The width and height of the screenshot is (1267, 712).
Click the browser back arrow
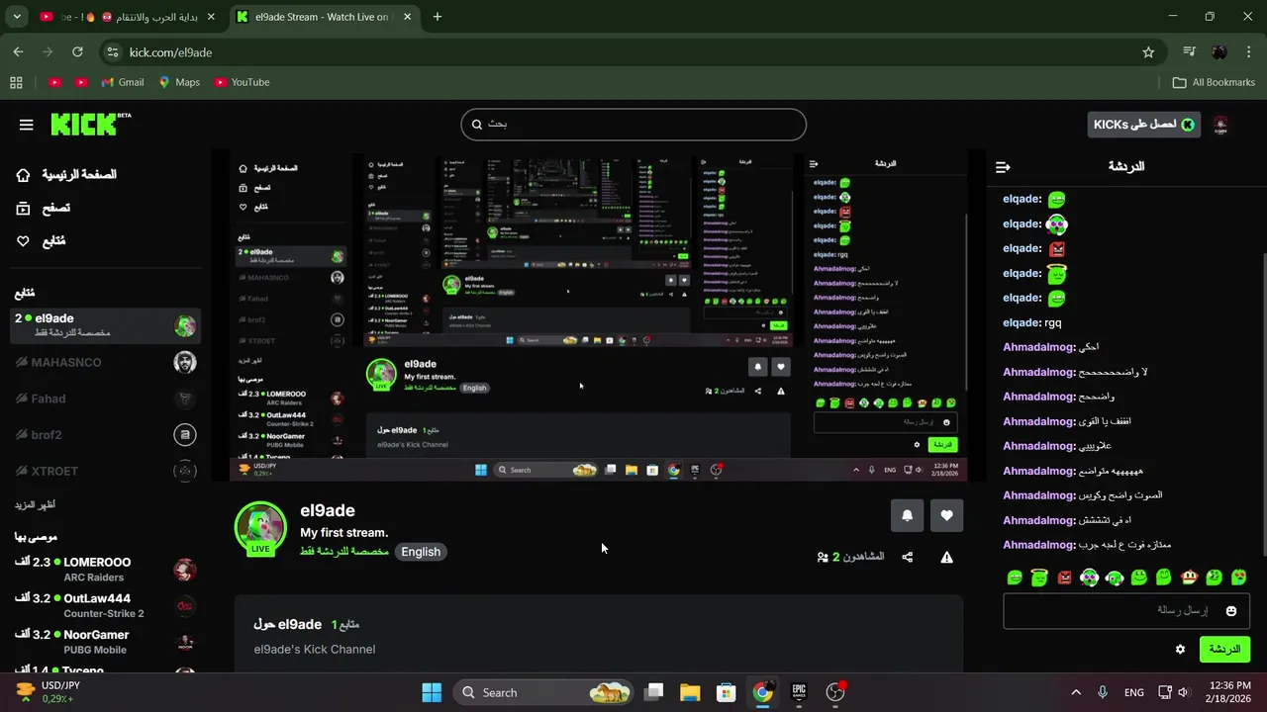pyautogui.click(x=18, y=52)
